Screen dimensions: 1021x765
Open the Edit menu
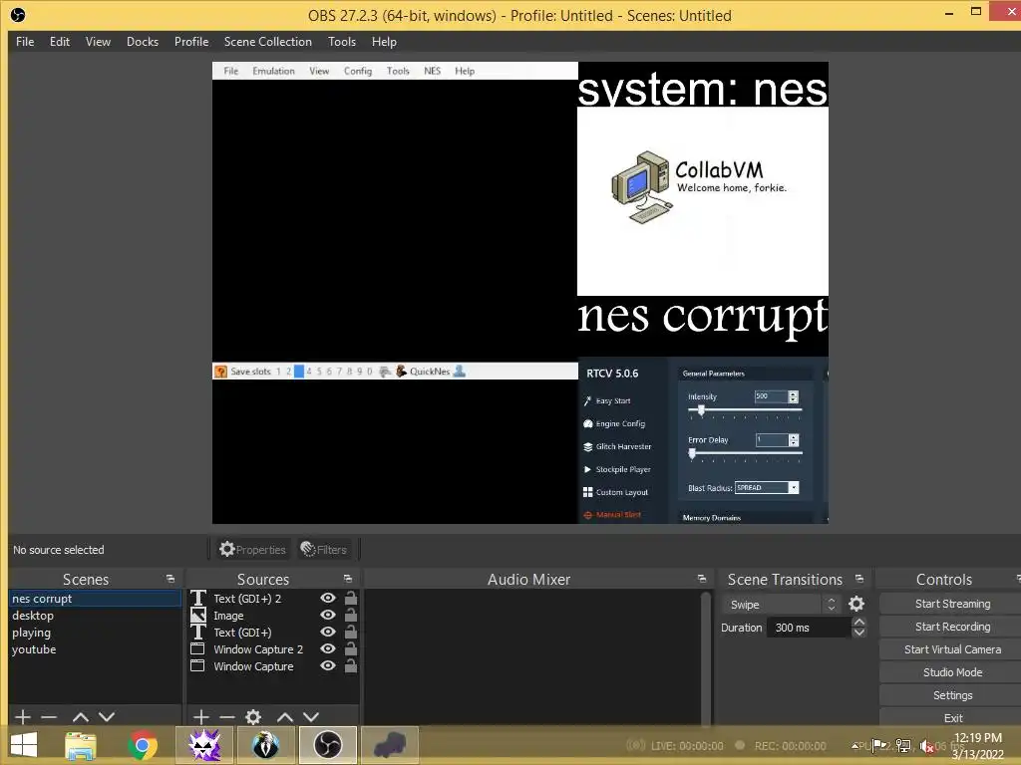59,42
